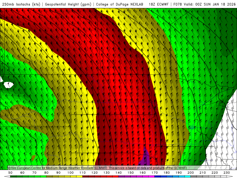Click the legend value 160
237x178 pixels.
(x=142, y=173)
